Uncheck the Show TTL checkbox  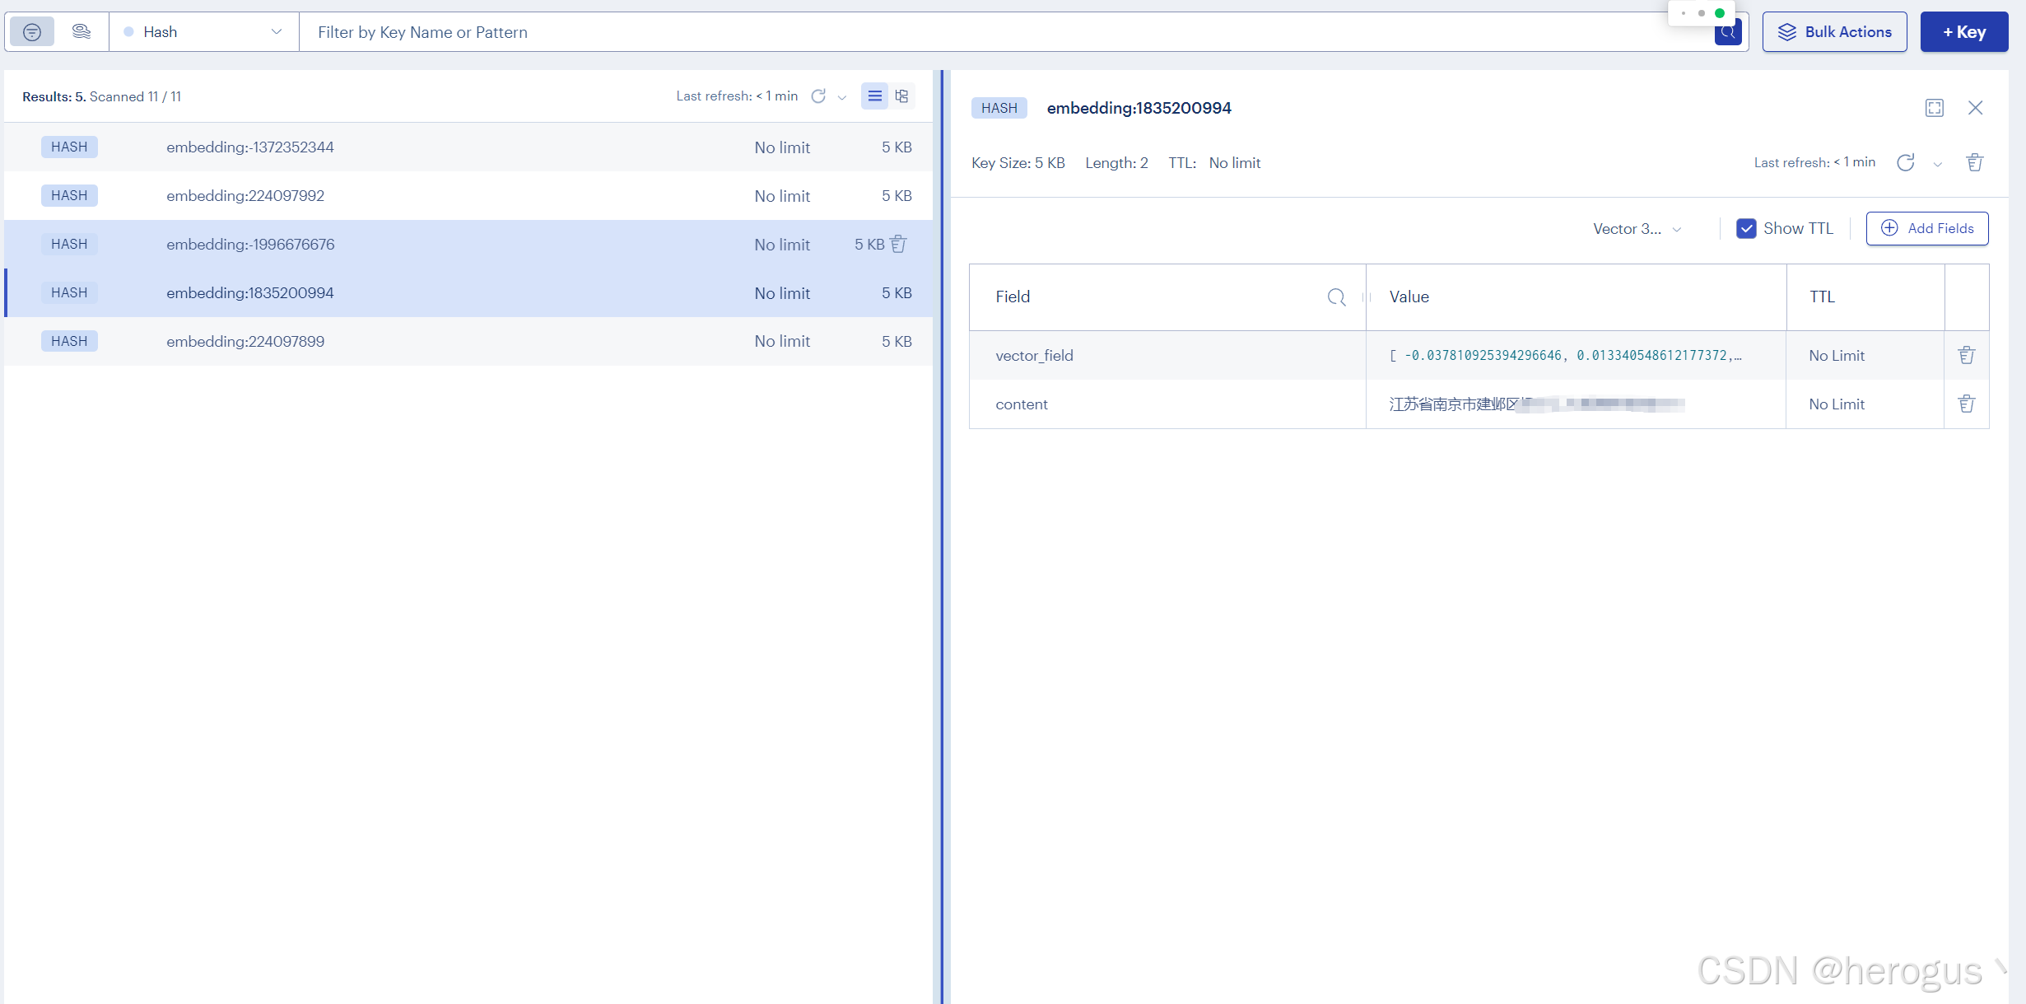point(1746,229)
